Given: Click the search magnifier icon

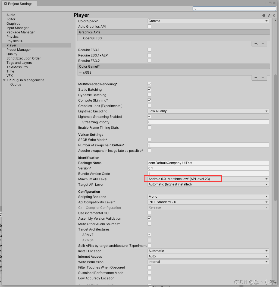Looking at the screenshot, I should pos(195,9).
